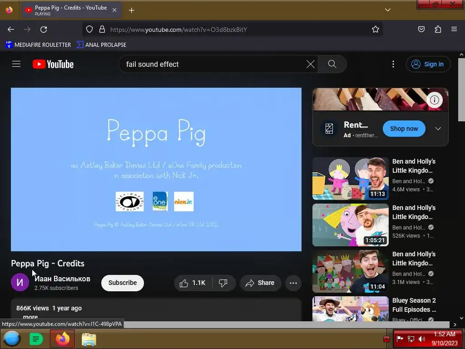The height and width of the screenshot is (349, 465).
Task: Expand the Rent ad chevron
Action: 438,129
